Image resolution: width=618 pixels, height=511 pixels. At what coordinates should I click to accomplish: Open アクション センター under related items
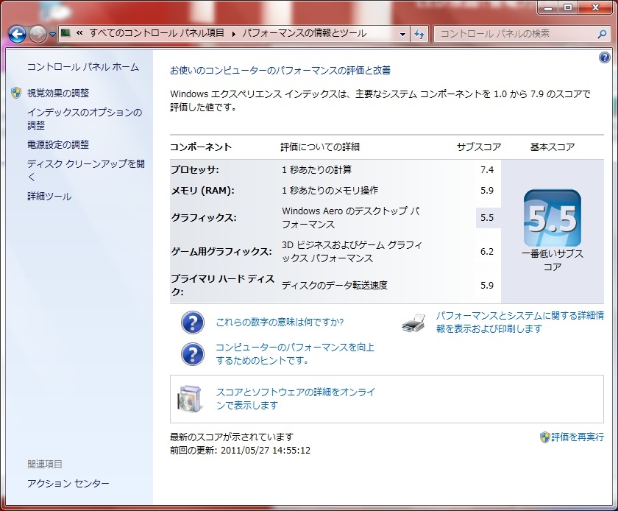[68, 483]
